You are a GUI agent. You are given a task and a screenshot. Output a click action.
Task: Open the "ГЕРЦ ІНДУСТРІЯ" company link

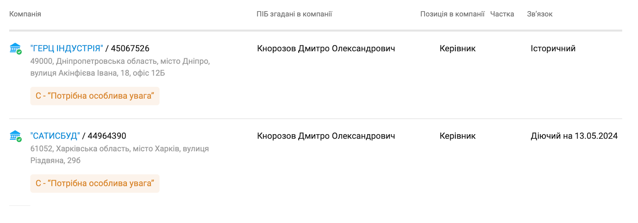(x=67, y=49)
